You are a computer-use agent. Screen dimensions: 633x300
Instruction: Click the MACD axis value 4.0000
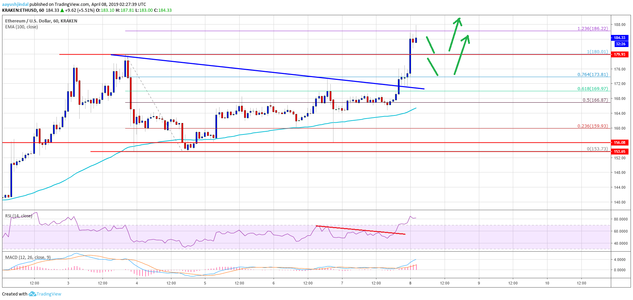(x=619, y=260)
